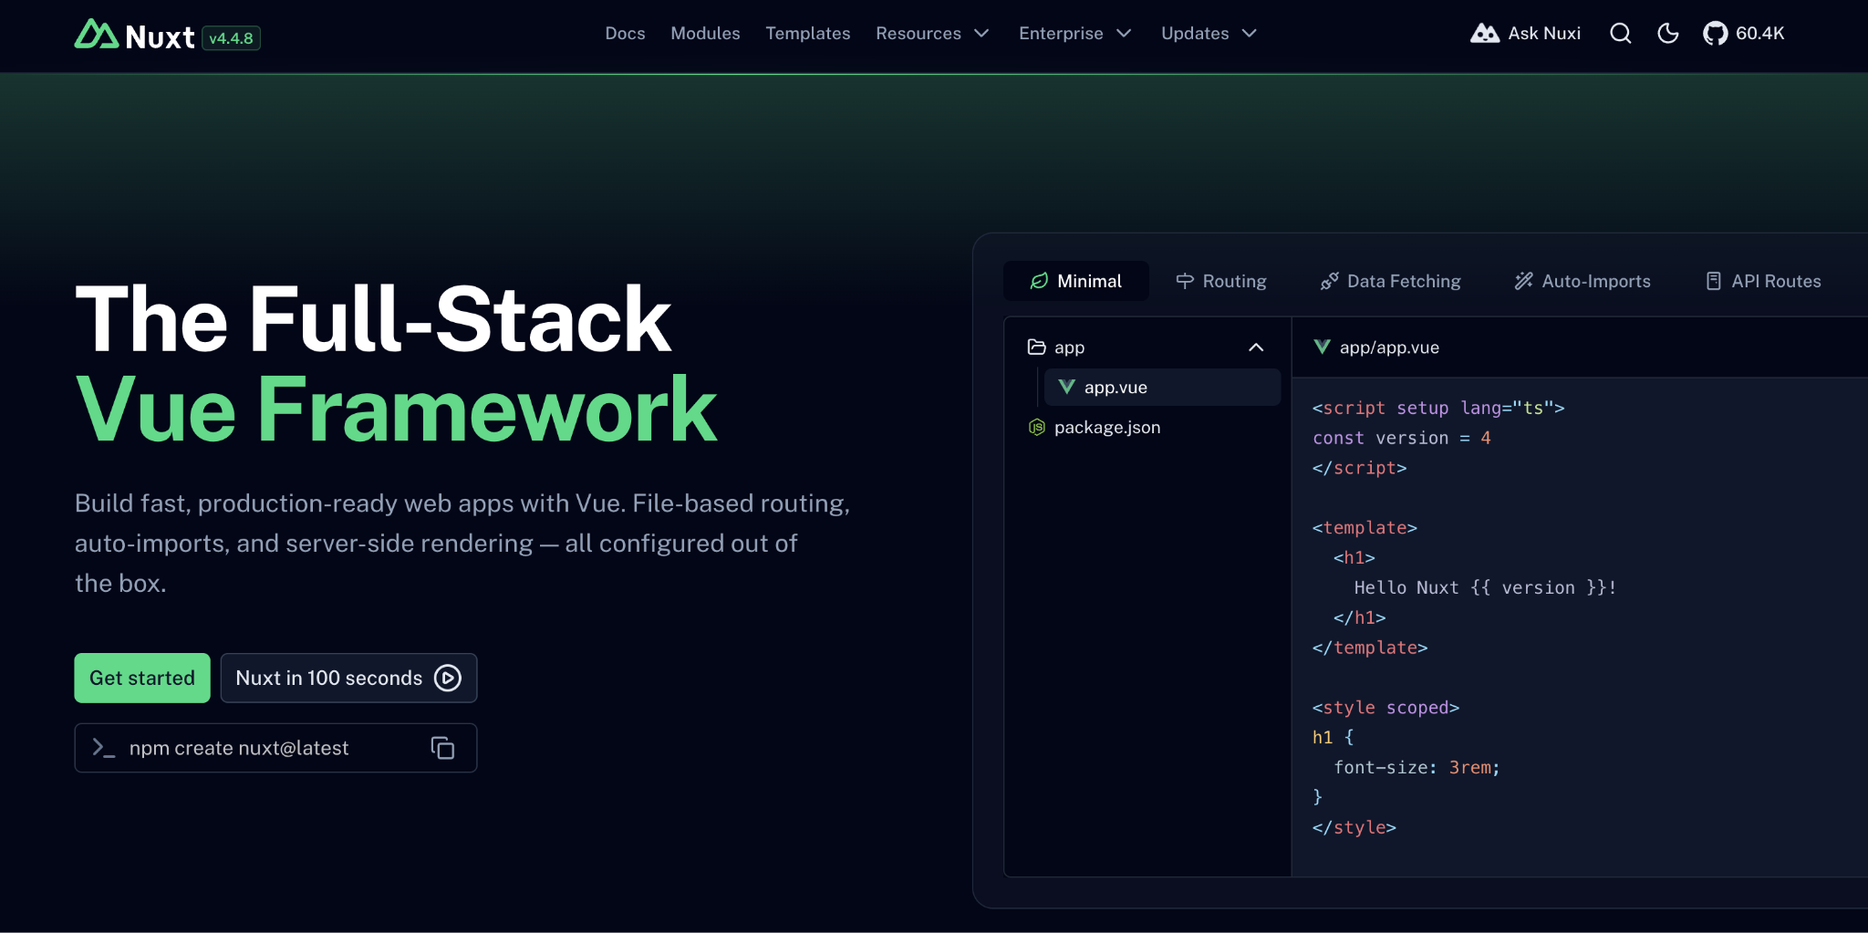1868x933 pixels.
Task: Click the Vue icon in app/app.vue header
Action: pyautogui.click(x=1322, y=347)
